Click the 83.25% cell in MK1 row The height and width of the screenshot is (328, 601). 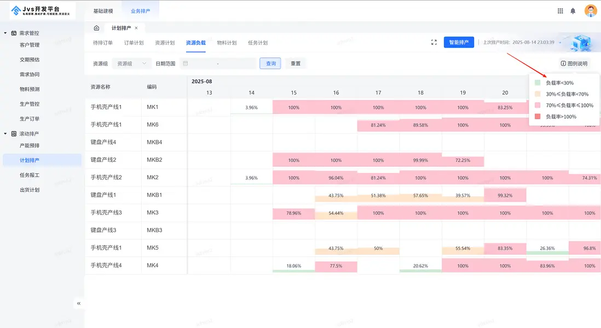click(x=505, y=108)
